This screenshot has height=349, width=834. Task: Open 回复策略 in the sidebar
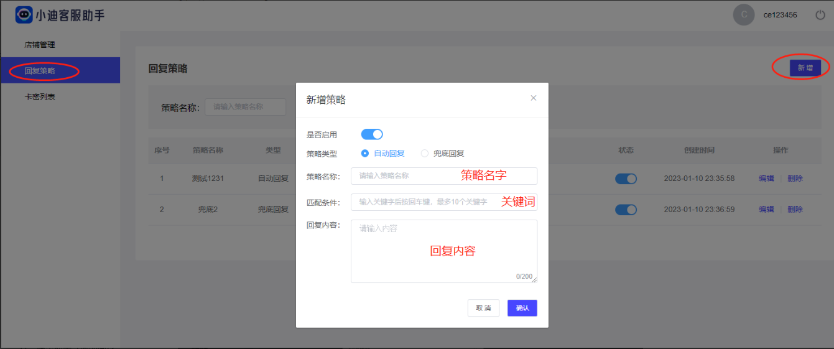(x=40, y=71)
